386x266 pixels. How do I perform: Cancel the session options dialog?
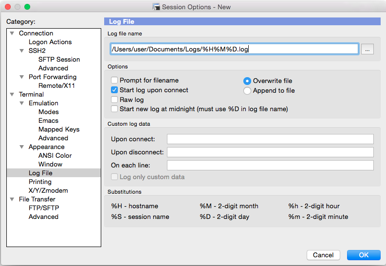pyautogui.click(x=323, y=255)
